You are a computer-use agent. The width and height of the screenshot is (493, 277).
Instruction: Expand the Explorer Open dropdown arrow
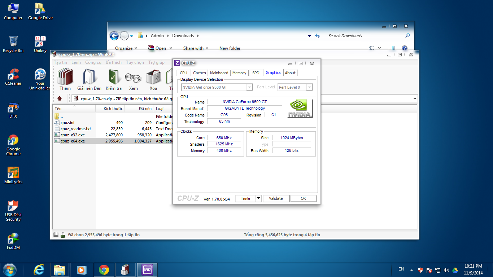[171, 48]
